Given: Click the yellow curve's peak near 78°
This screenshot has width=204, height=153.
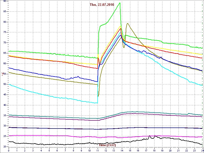Looking at the screenshot, I should (120, 26).
